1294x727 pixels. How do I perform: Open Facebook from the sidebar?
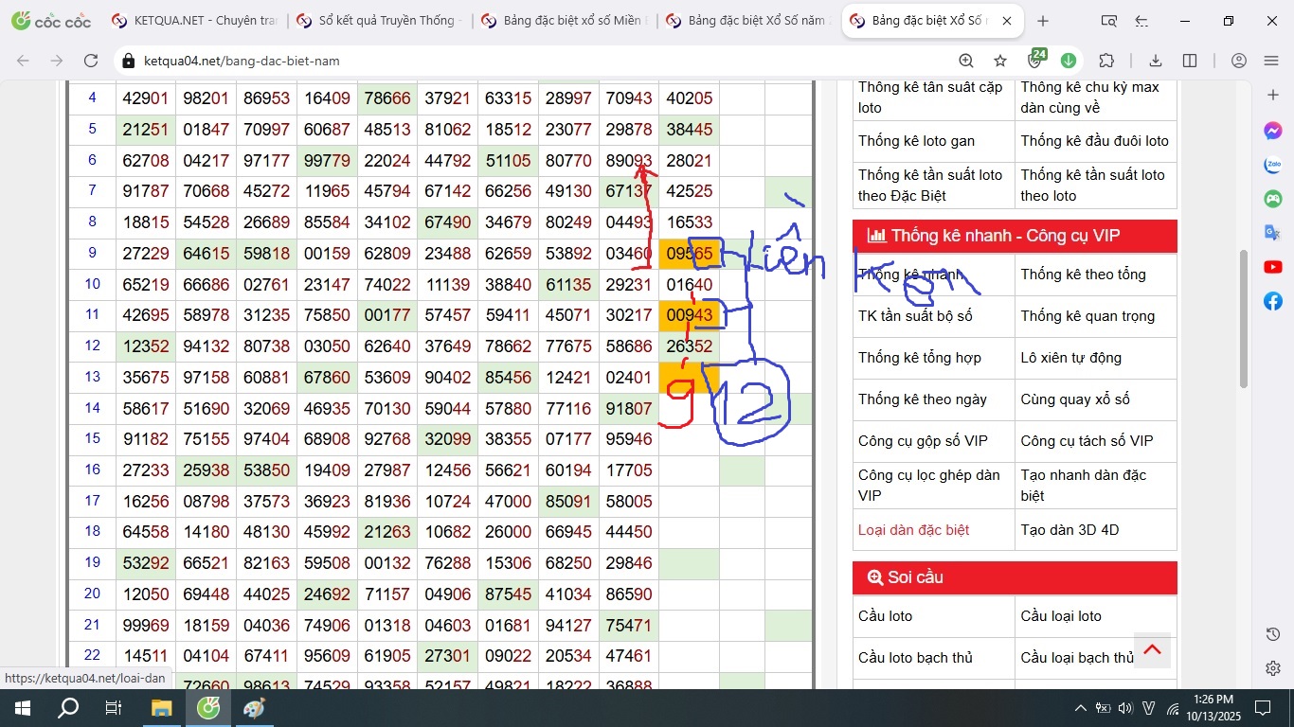pyautogui.click(x=1273, y=301)
